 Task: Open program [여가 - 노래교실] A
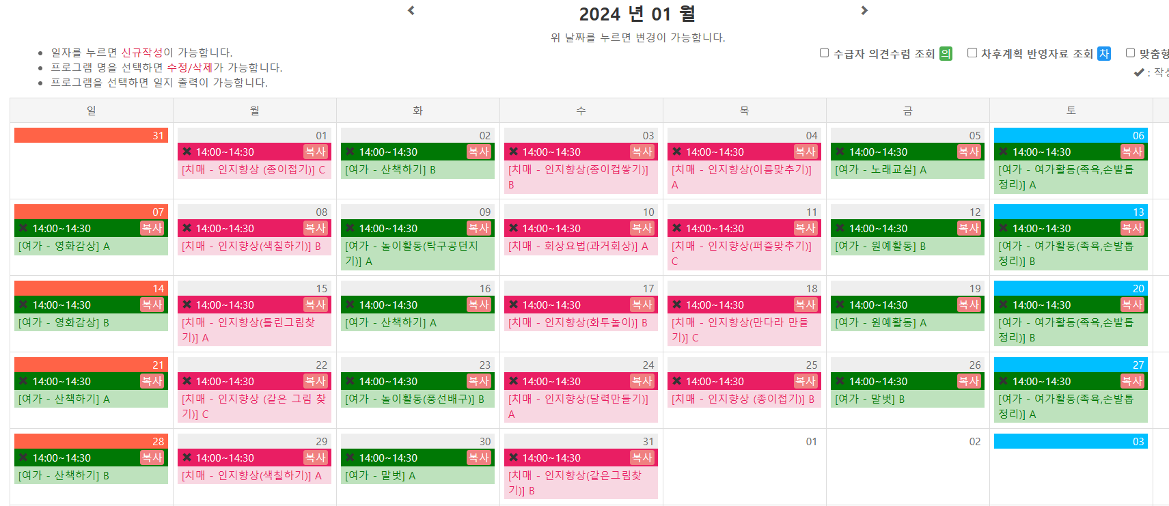pyautogui.click(x=881, y=169)
